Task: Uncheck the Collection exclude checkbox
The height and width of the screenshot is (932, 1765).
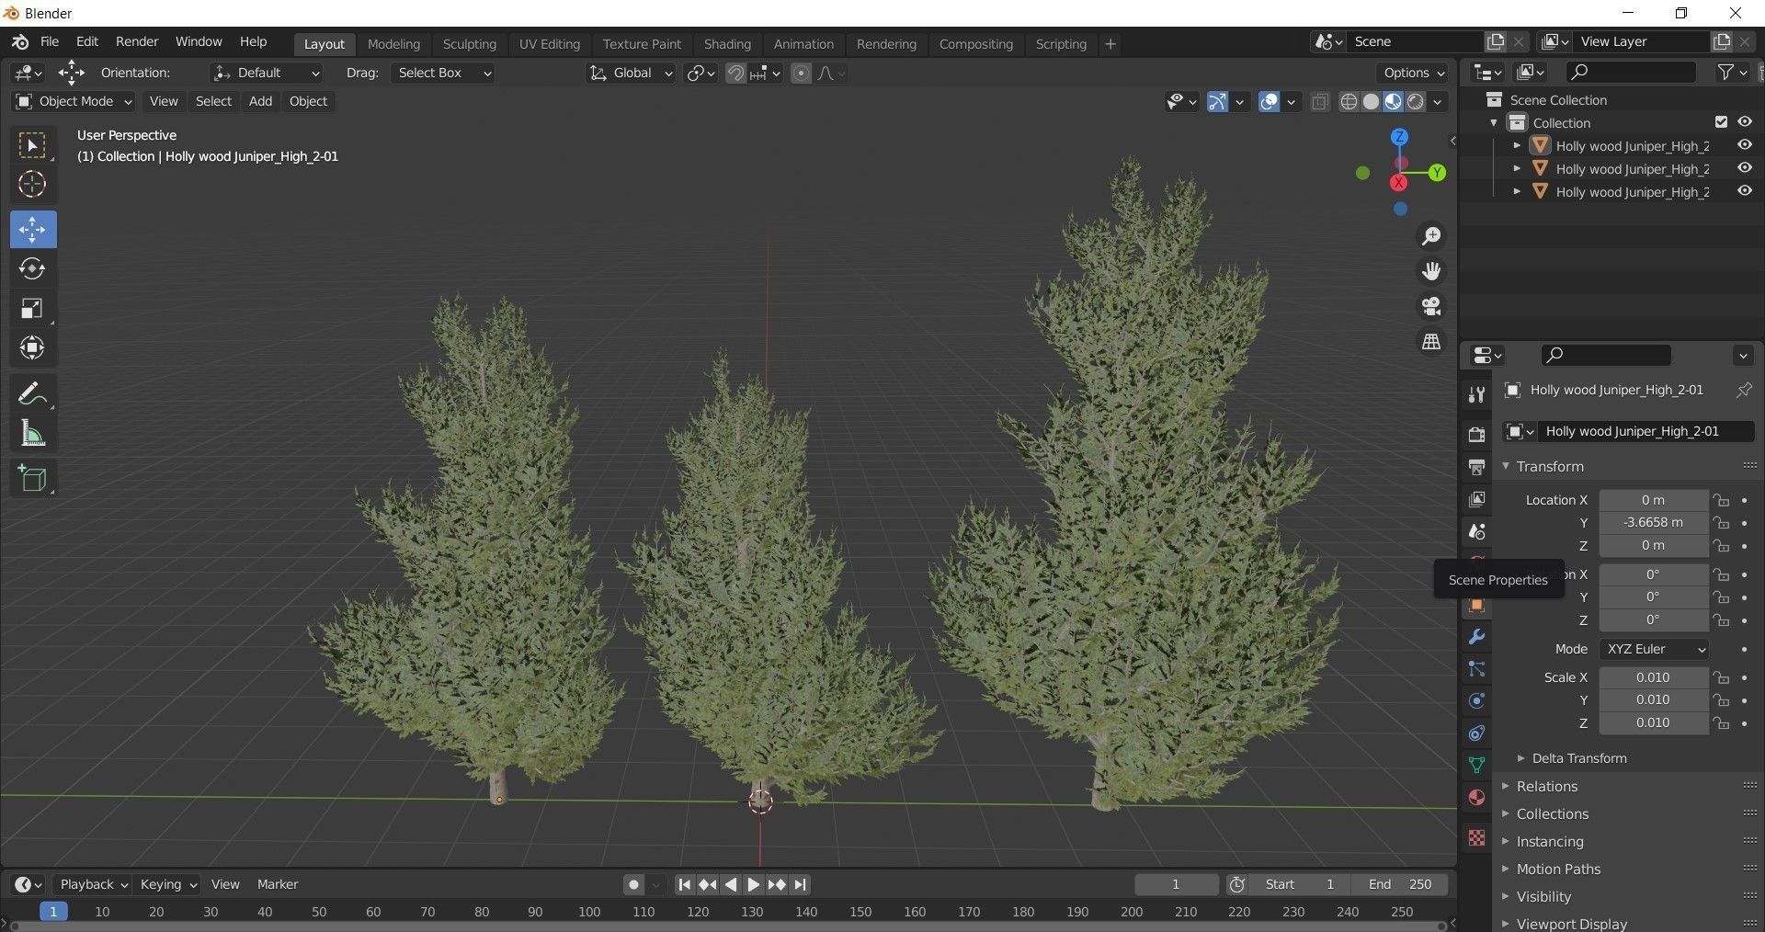Action: tap(1721, 122)
